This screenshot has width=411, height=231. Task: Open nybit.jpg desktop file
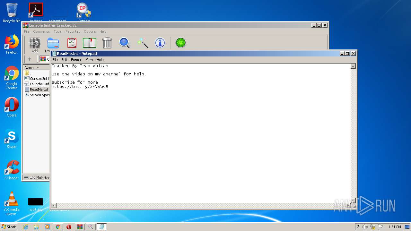tap(35, 204)
